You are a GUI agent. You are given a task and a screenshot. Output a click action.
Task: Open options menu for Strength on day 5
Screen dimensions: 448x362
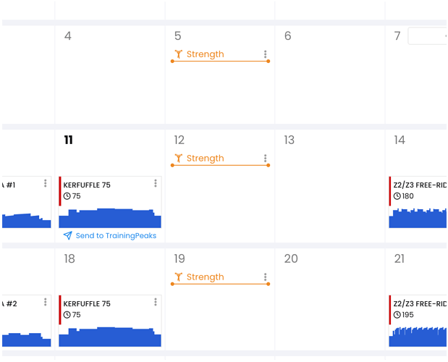[x=265, y=54]
